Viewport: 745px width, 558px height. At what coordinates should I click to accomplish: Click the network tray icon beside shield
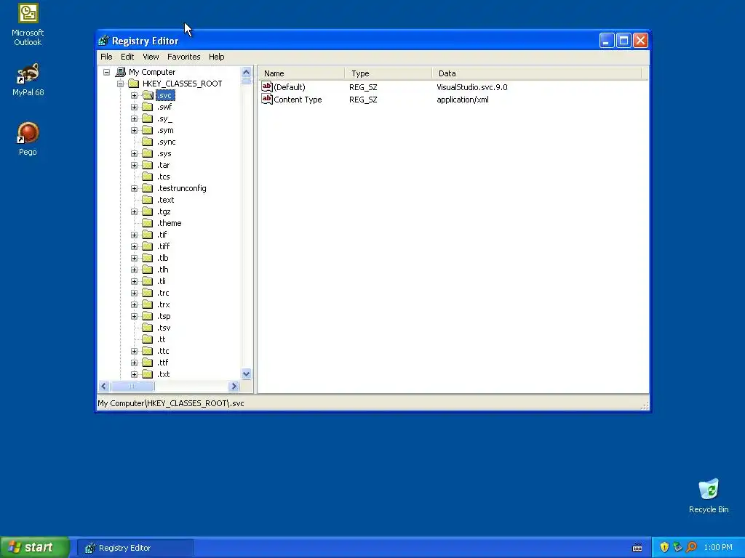(678, 547)
